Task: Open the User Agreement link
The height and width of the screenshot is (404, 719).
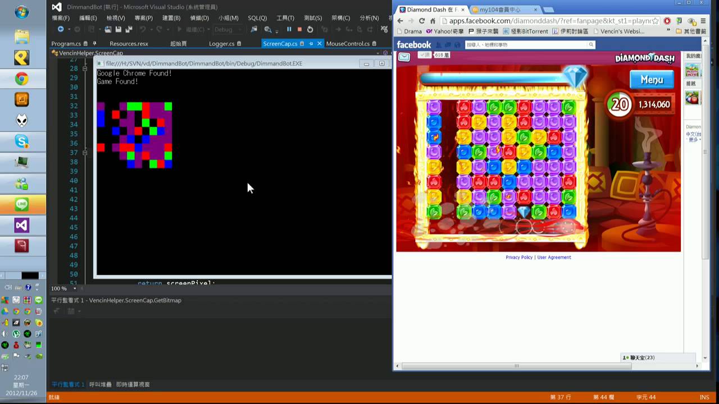Action: pyautogui.click(x=554, y=257)
